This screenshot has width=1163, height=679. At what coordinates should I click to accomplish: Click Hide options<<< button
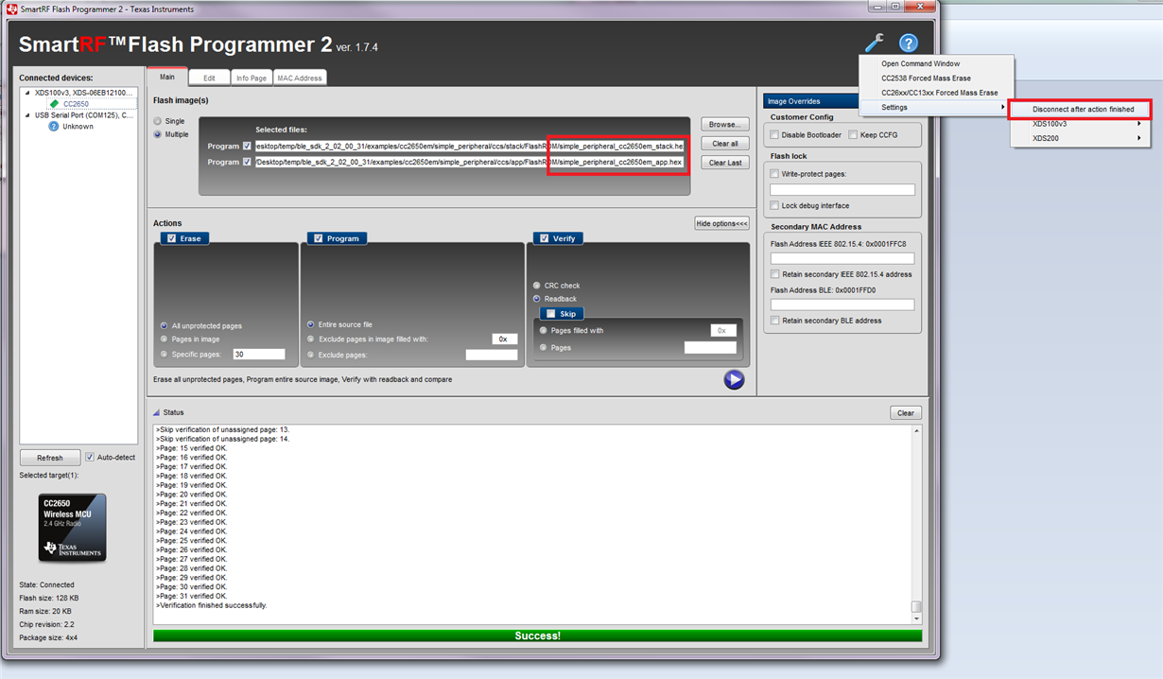click(x=721, y=223)
